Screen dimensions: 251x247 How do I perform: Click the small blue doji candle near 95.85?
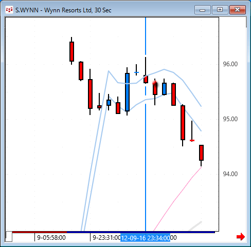136,72
